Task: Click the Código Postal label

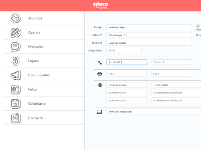Action: pyautogui.click(x=95, y=50)
